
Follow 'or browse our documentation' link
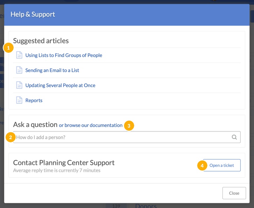[90, 125]
